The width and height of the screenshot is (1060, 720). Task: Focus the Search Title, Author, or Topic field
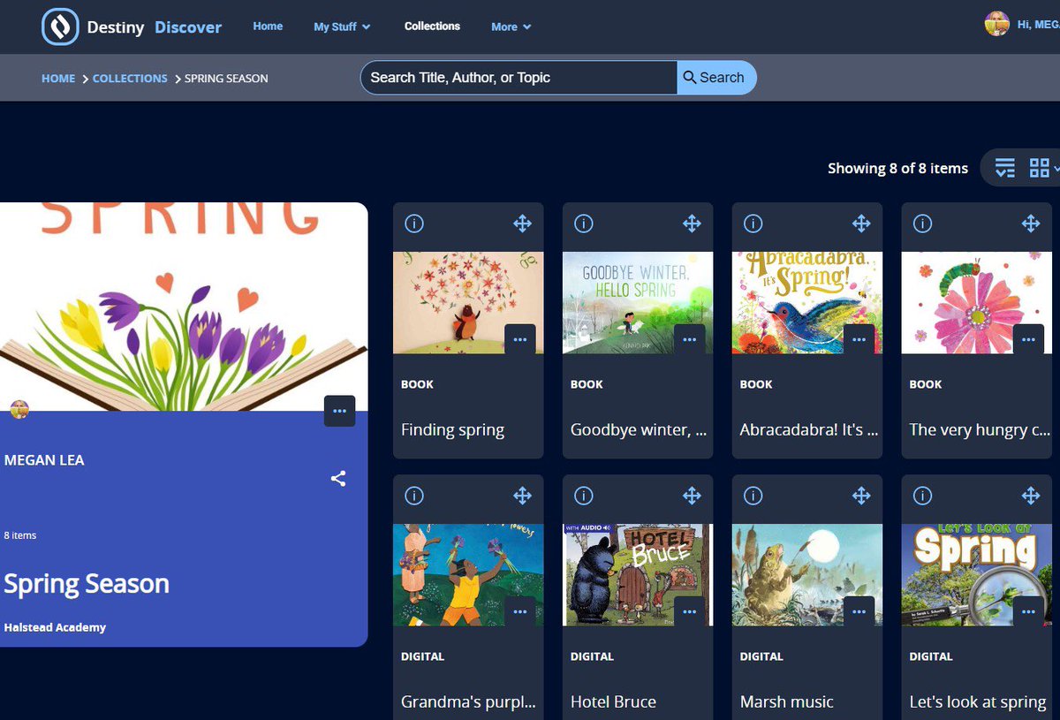tap(519, 78)
